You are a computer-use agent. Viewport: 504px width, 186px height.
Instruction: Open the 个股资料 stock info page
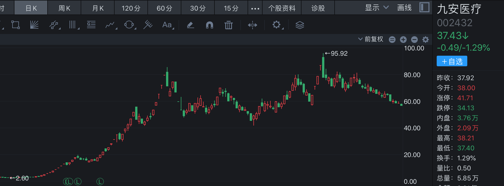point(282,8)
